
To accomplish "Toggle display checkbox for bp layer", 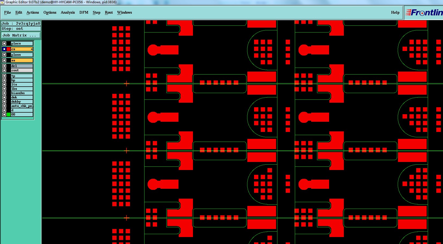I will [x=4, y=80].
